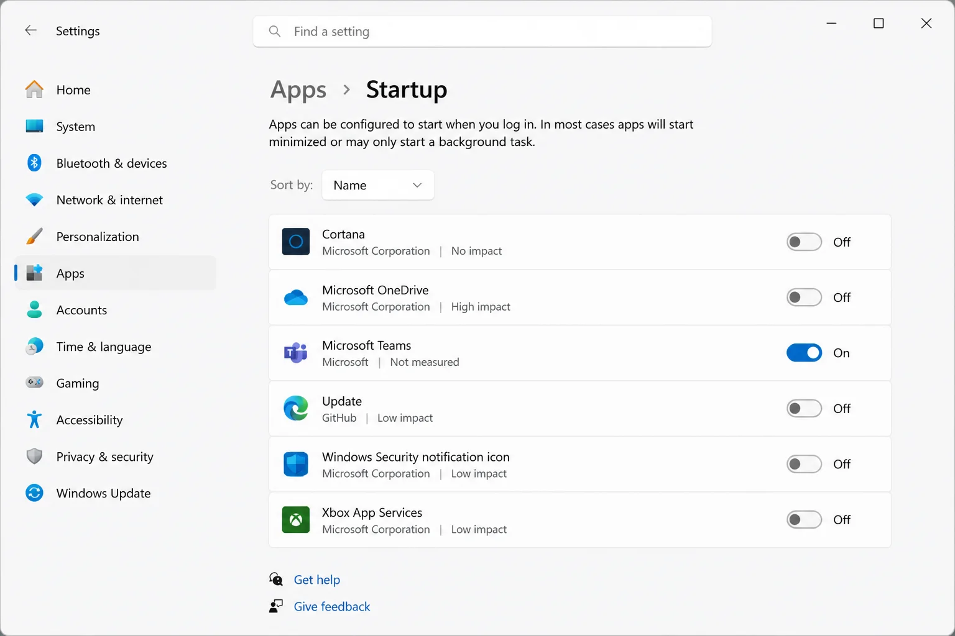Click the Home house icon
Viewport: 955px width, 636px height.
click(34, 89)
